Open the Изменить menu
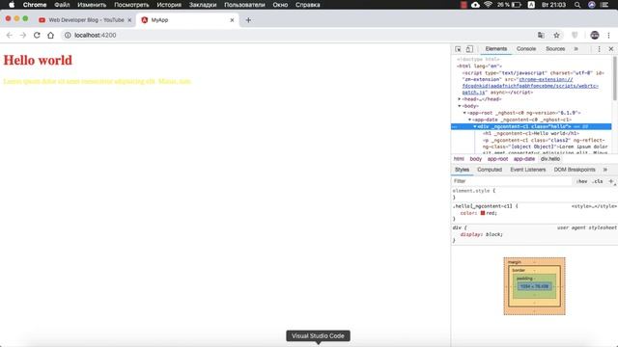 point(92,5)
